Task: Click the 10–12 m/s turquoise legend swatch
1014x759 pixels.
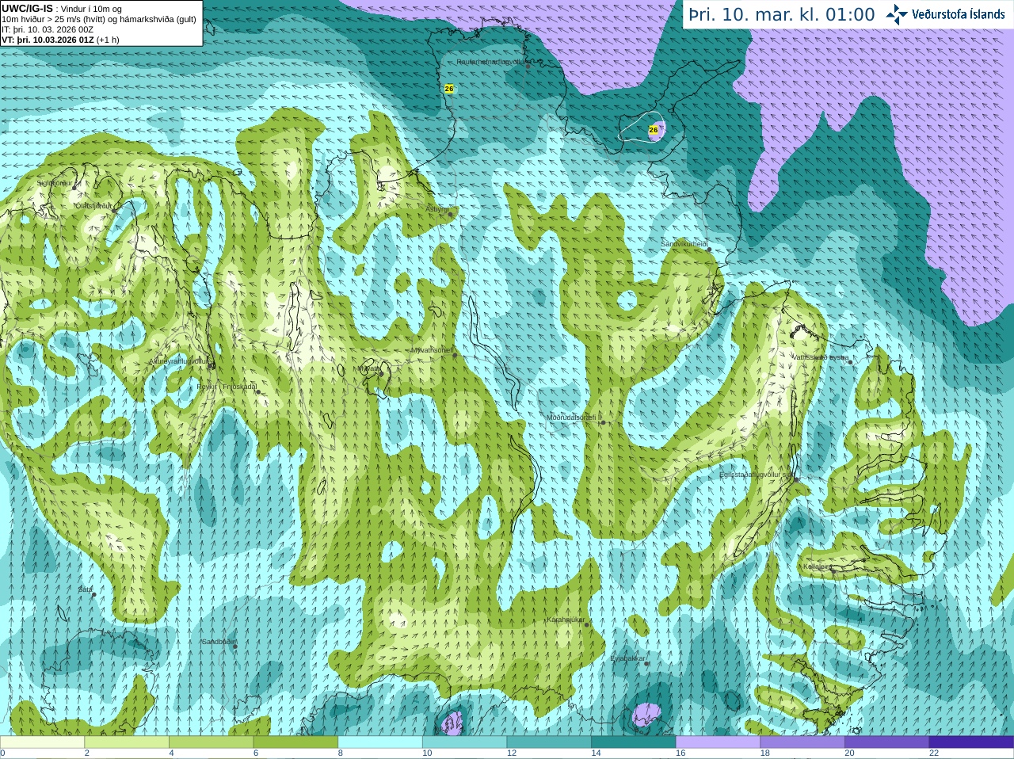Action: [465, 742]
